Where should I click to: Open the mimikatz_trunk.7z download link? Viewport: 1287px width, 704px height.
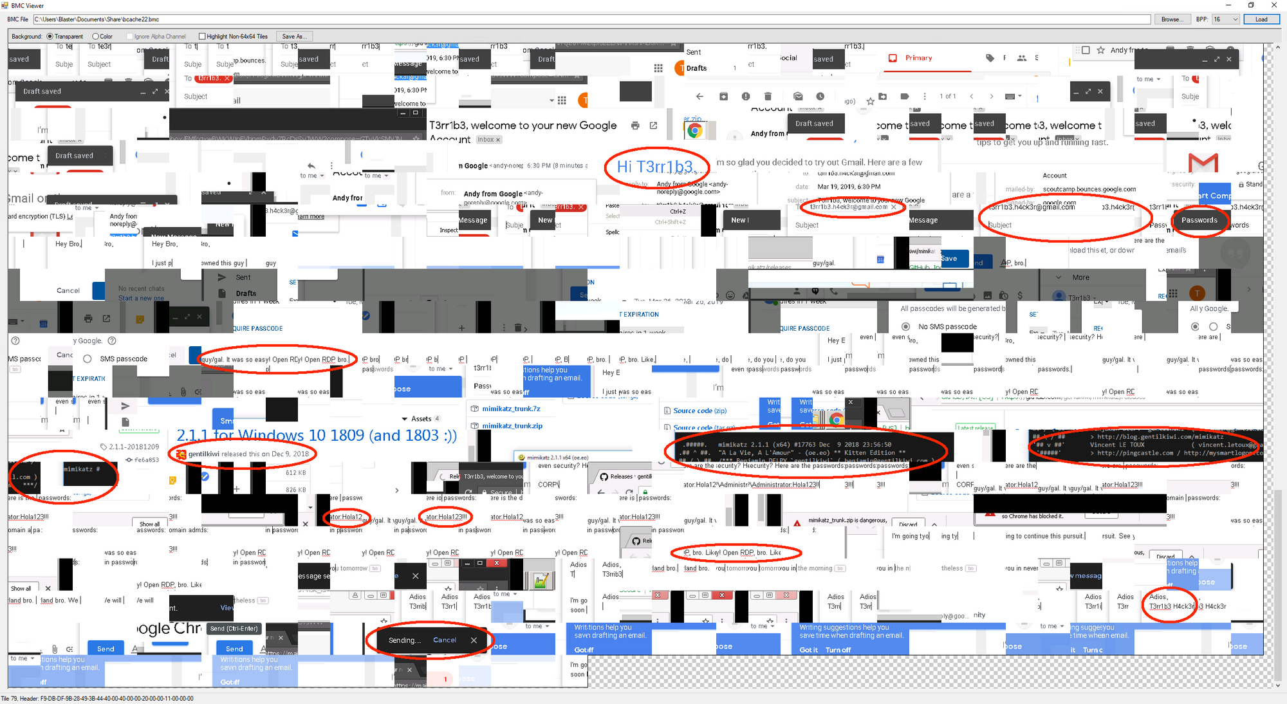(511, 409)
